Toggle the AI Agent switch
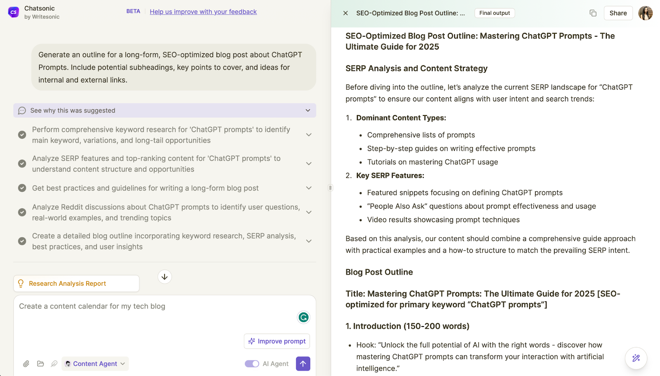The height and width of the screenshot is (376, 660). [x=252, y=364]
